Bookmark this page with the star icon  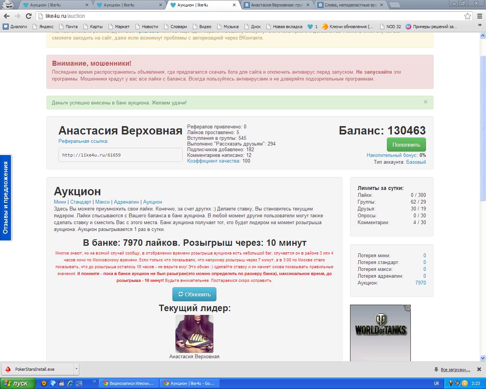[467, 16]
